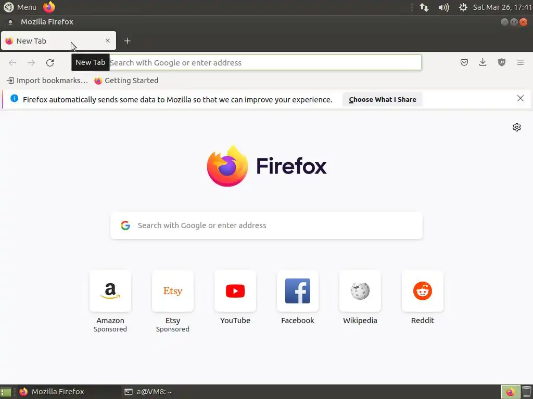Click the uBlock Origin shield icon

501,62
